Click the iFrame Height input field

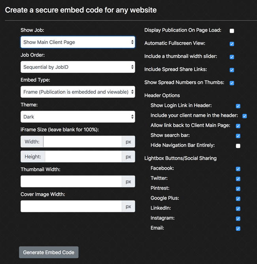pos(83,157)
